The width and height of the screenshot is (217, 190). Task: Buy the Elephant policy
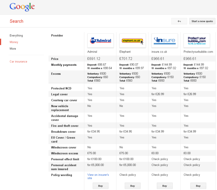[x=132, y=186]
